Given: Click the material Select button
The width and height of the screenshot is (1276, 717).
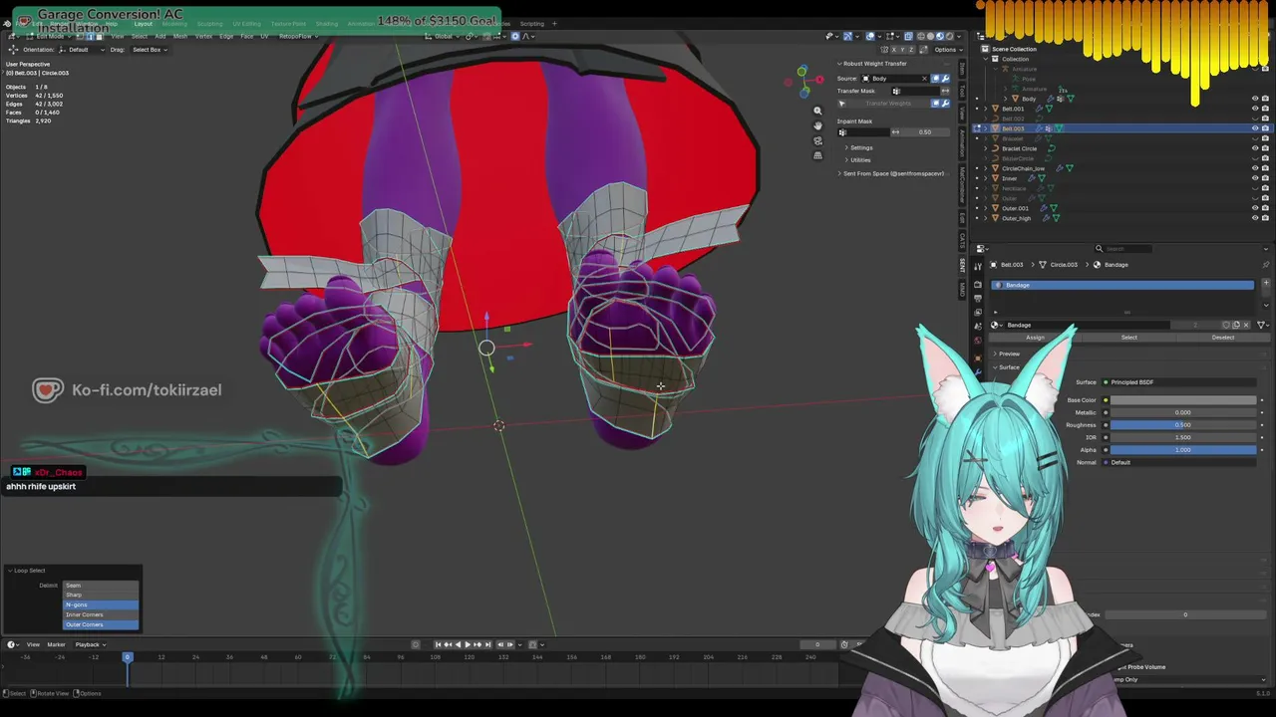Looking at the screenshot, I should (1128, 338).
